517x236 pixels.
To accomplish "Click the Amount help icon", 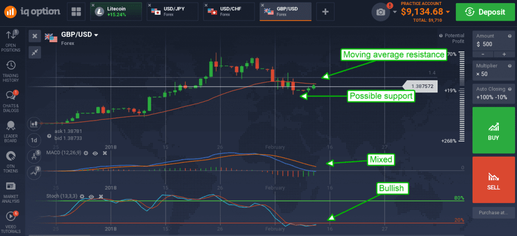I will (x=509, y=36).
